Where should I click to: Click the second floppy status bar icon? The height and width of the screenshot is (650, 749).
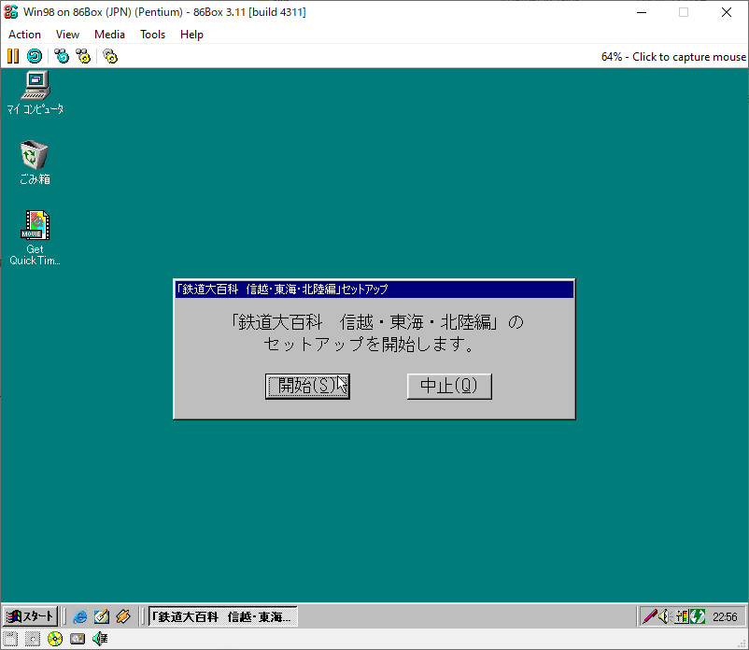click(33, 639)
